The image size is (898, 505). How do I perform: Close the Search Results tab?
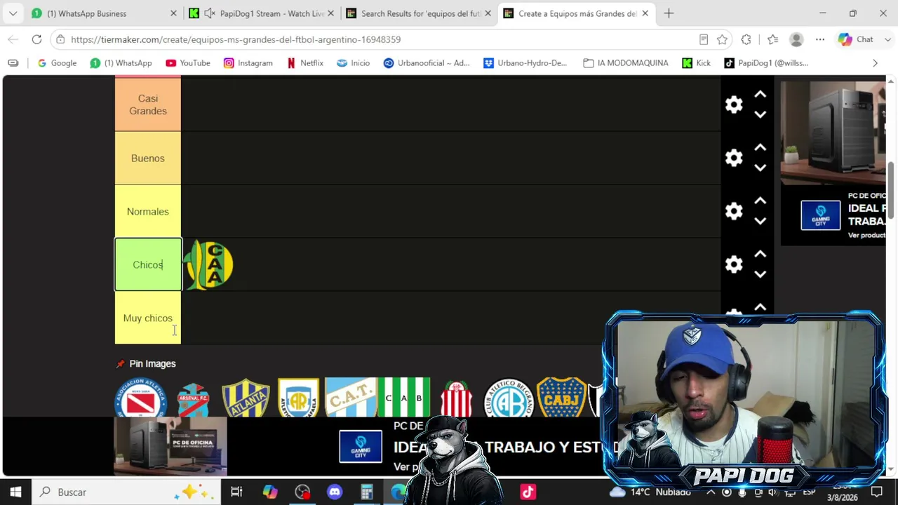coord(488,13)
